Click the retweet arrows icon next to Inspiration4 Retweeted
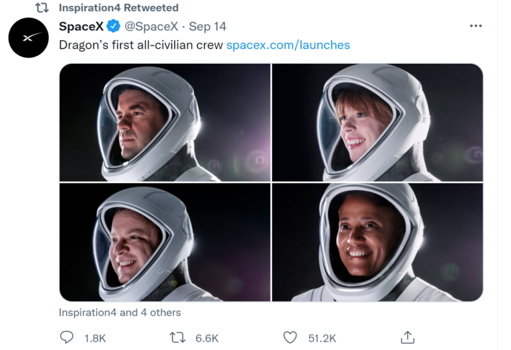511x350 pixels. [x=42, y=8]
